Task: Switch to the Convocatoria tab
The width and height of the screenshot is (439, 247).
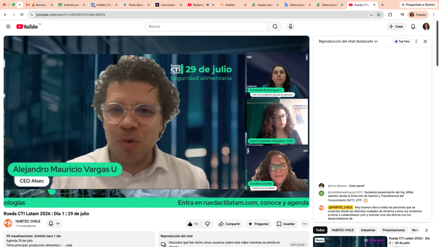Action: 168,5
